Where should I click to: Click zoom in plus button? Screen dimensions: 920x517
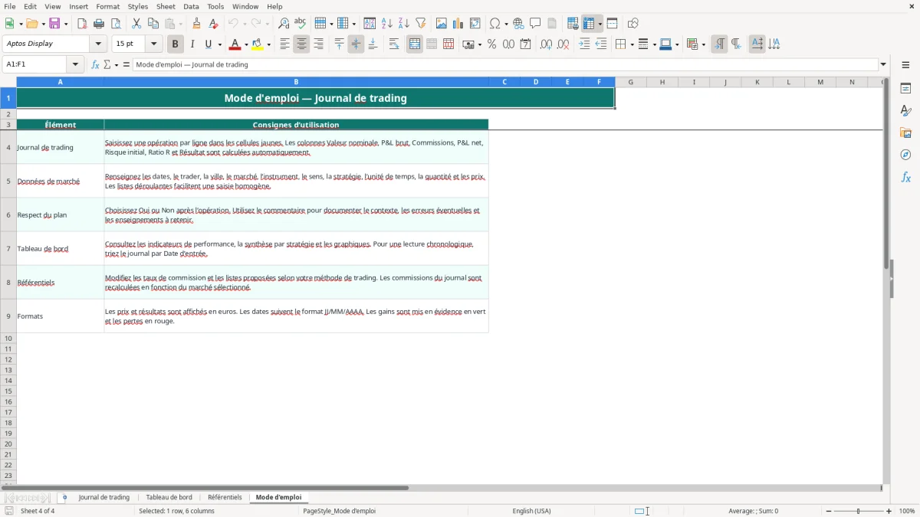coord(889,511)
